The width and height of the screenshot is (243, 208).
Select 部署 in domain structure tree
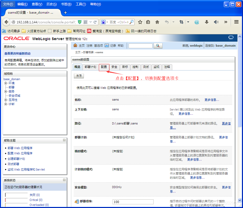(x=12, y=87)
